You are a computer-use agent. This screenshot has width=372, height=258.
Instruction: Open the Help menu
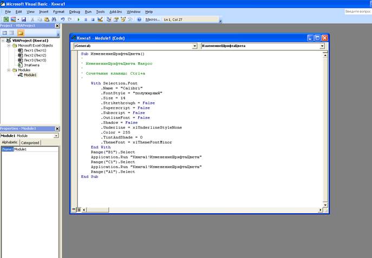tap(149, 11)
